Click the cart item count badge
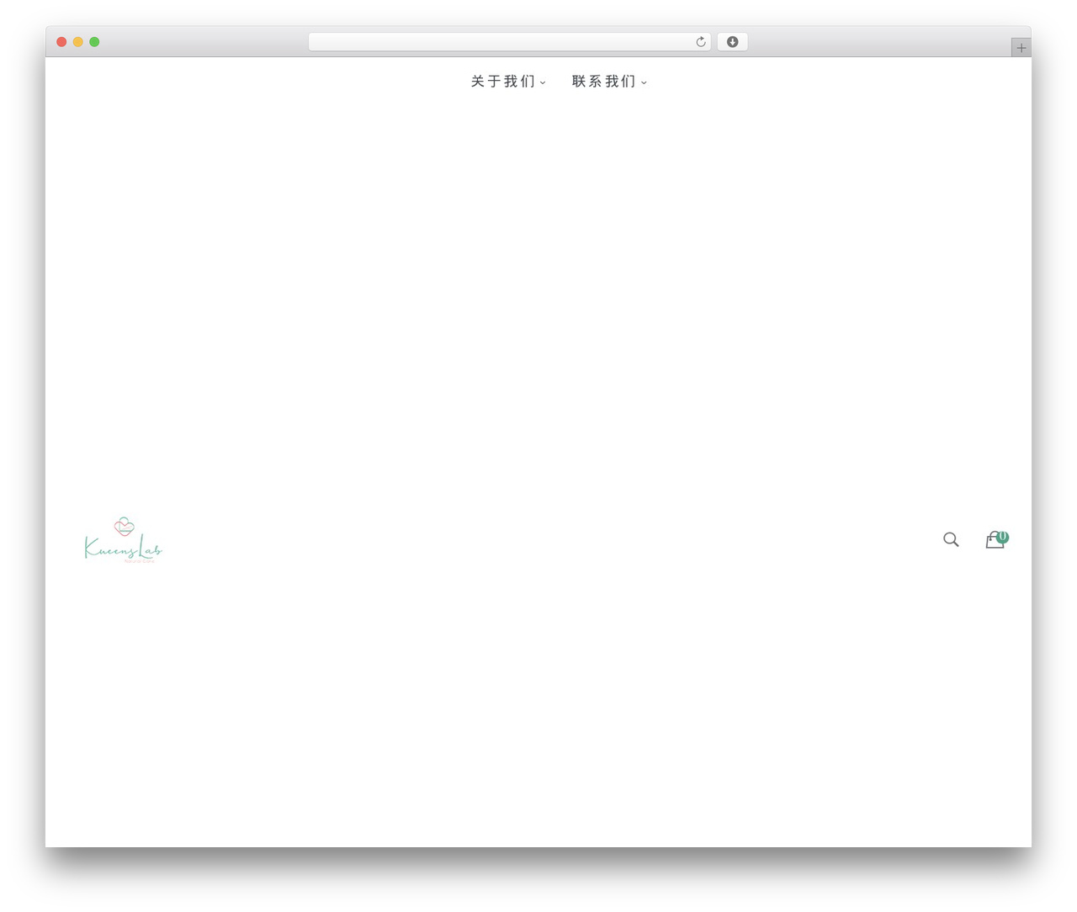Screen dimensions: 1077x912 pyautogui.click(x=1002, y=537)
